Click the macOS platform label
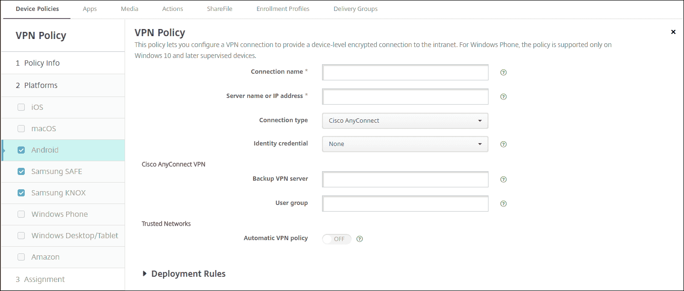 click(x=44, y=129)
